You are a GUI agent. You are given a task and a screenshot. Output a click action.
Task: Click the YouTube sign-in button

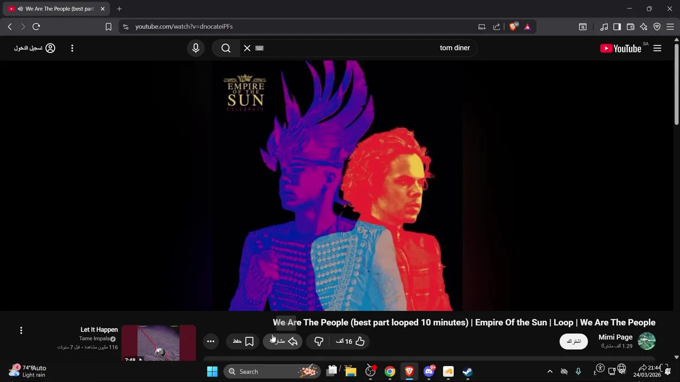coord(35,48)
